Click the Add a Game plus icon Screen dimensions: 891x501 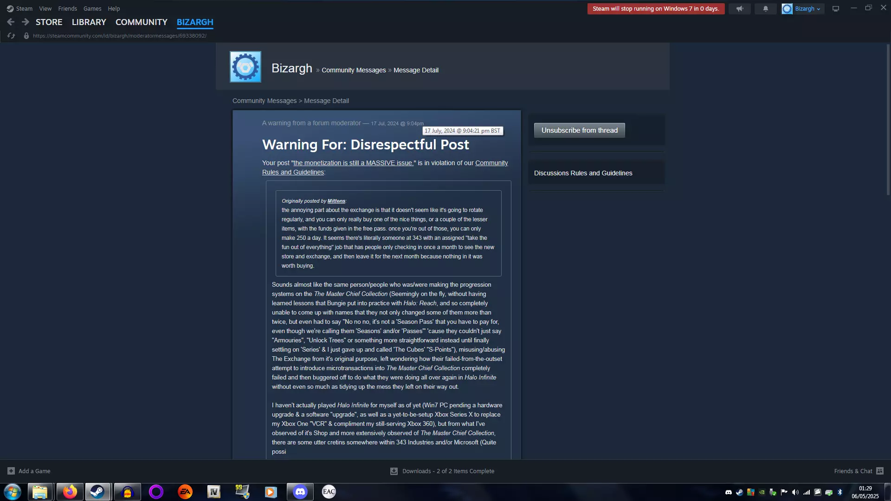coord(11,471)
